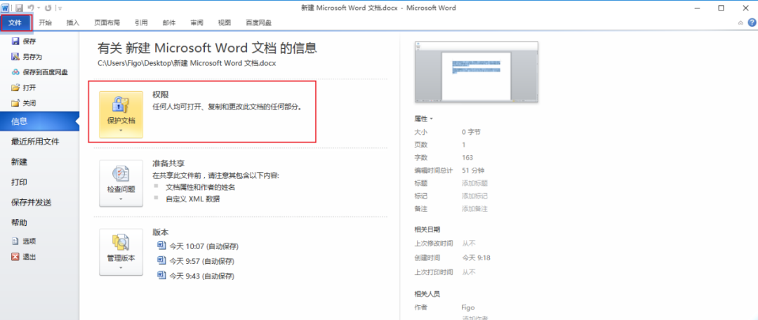This screenshot has height=320, width=758.
Task: Click the 打开 (Open) folder icon
Action: 15,88
